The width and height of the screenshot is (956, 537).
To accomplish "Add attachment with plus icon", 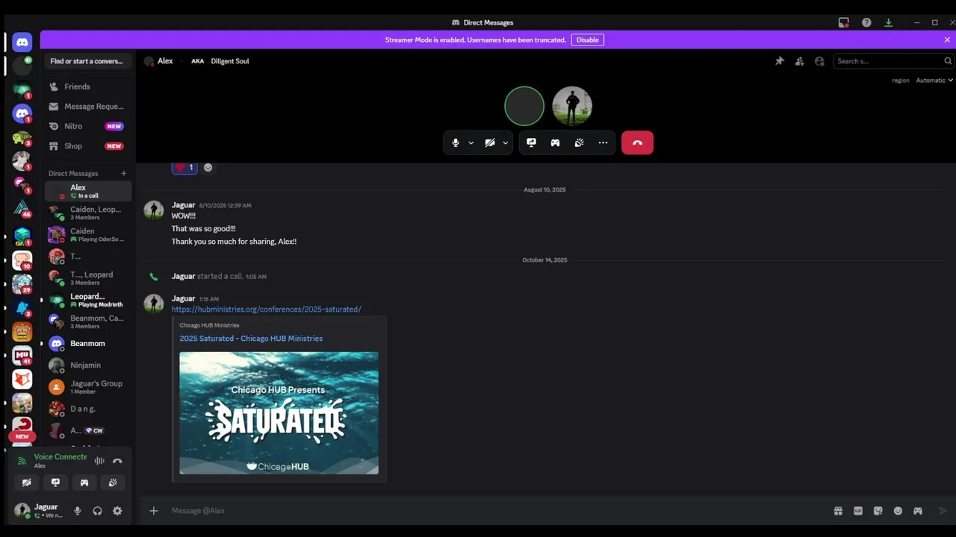I will [154, 511].
